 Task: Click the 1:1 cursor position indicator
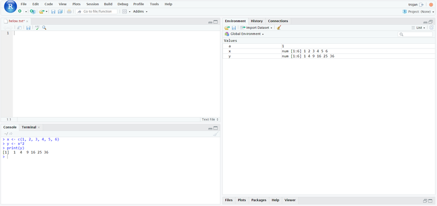tap(9, 119)
